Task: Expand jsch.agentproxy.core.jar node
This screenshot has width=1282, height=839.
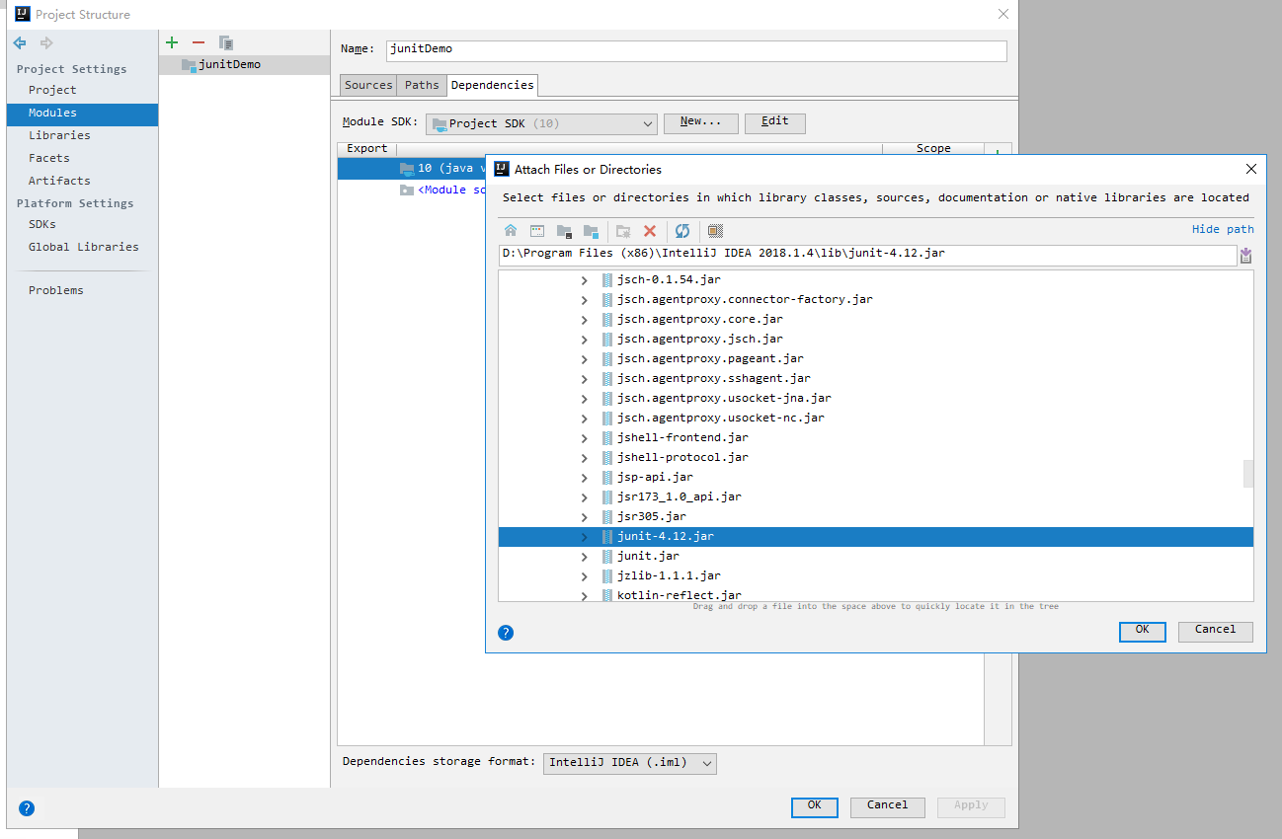Action: point(584,320)
